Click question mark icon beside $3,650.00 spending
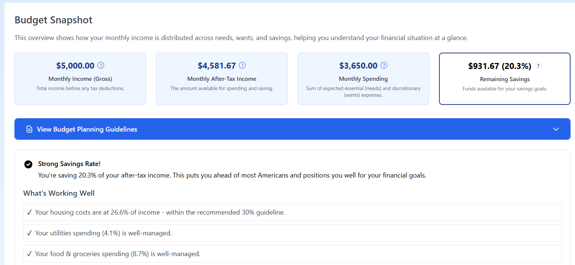 [x=384, y=66]
